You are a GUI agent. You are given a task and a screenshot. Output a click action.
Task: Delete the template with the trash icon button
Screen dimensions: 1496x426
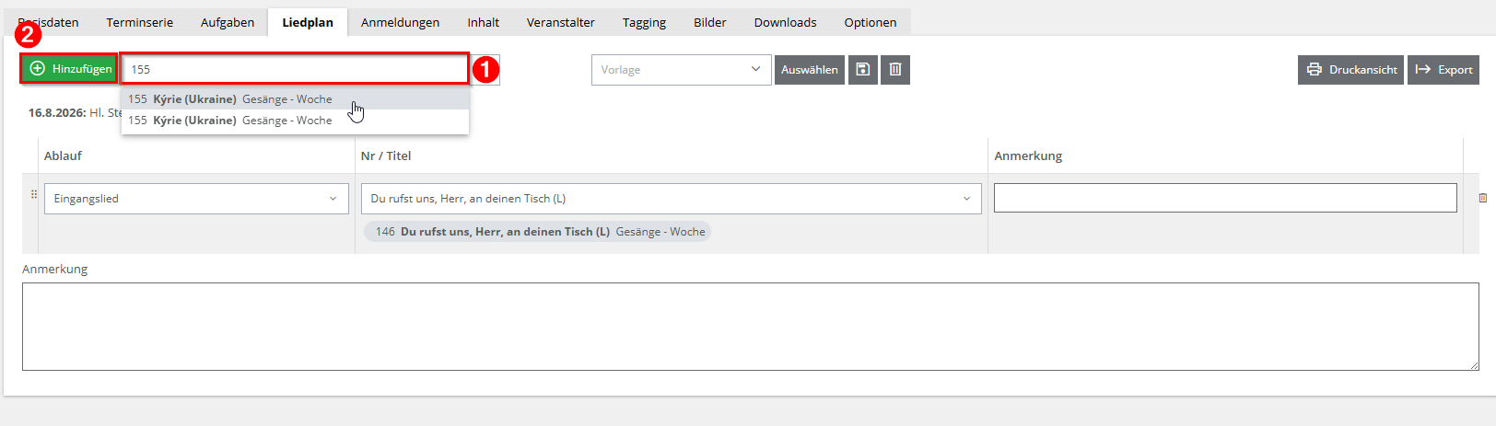pyautogui.click(x=895, y=70)
